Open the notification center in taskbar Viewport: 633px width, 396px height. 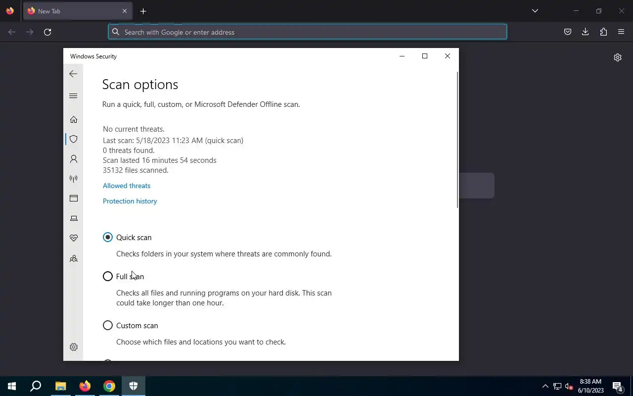point(618,386)
